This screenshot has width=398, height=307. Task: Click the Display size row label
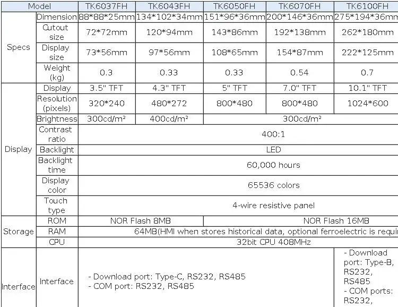56,53
